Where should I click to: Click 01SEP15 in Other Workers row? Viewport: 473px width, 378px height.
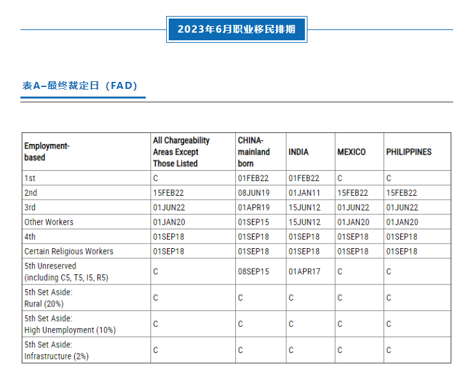pyautogui.click(x=253, y=222)
